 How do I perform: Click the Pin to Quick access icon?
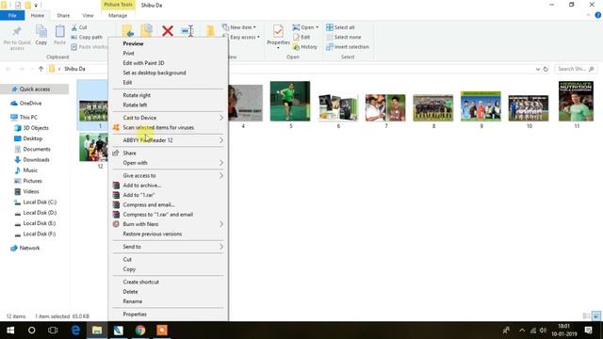pyautogui.click(x=17, y=31)
